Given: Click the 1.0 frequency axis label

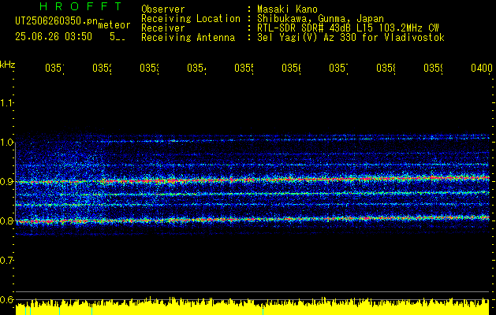Looking at the screenshot, I should click(6, 143).
